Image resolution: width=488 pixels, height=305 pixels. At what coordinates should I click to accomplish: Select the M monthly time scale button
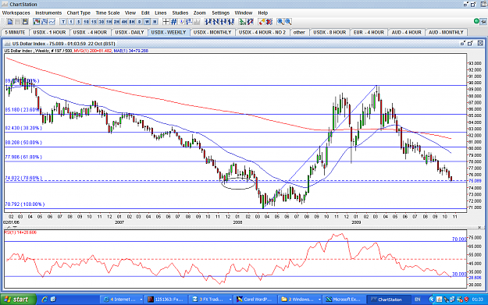click(x=155, y=22)
